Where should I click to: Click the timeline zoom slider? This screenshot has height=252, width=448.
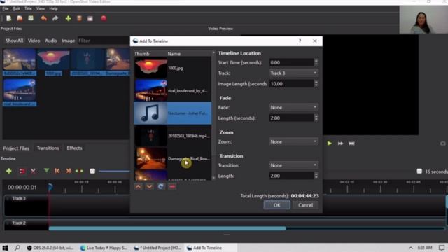tap(113, 171)
